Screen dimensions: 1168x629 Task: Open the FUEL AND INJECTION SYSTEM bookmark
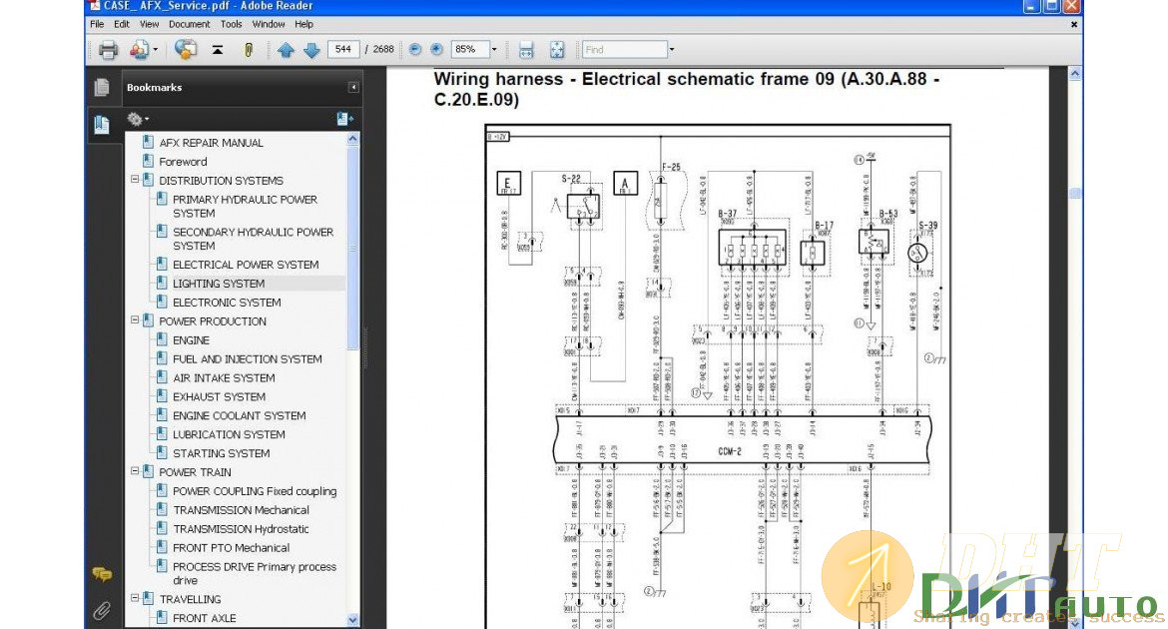[248, 358]
